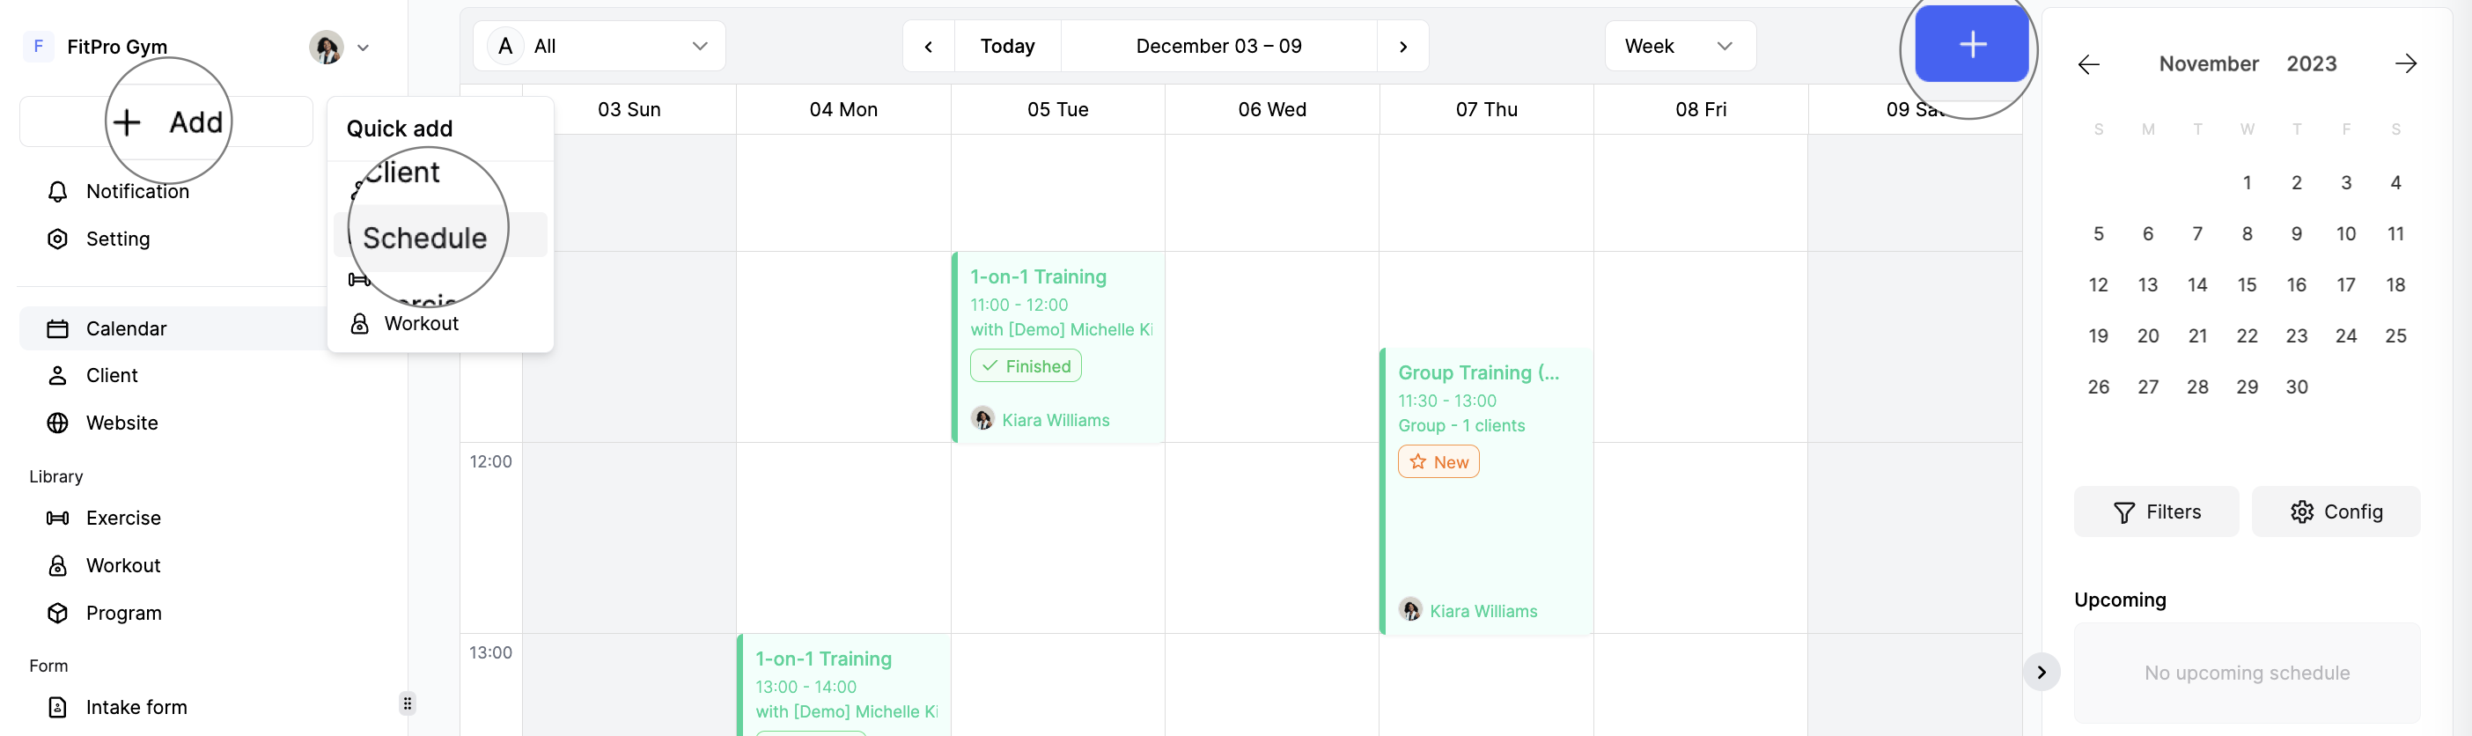Open the Config button
This screenshot has height=736, width=2472.
2336,512
